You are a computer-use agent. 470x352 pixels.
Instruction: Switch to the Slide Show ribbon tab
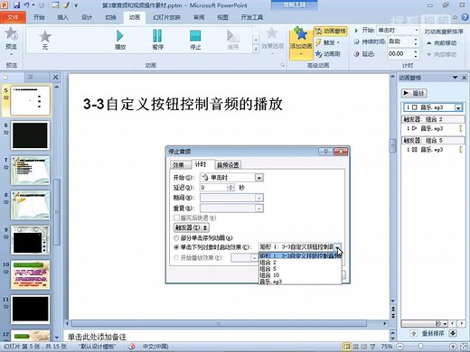point(166,17)
